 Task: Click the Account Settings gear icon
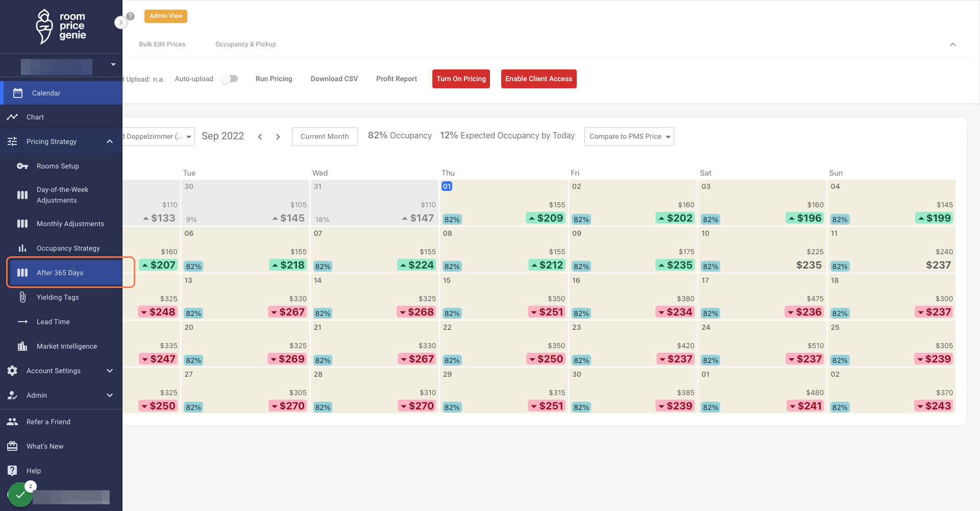coord(12,371)
